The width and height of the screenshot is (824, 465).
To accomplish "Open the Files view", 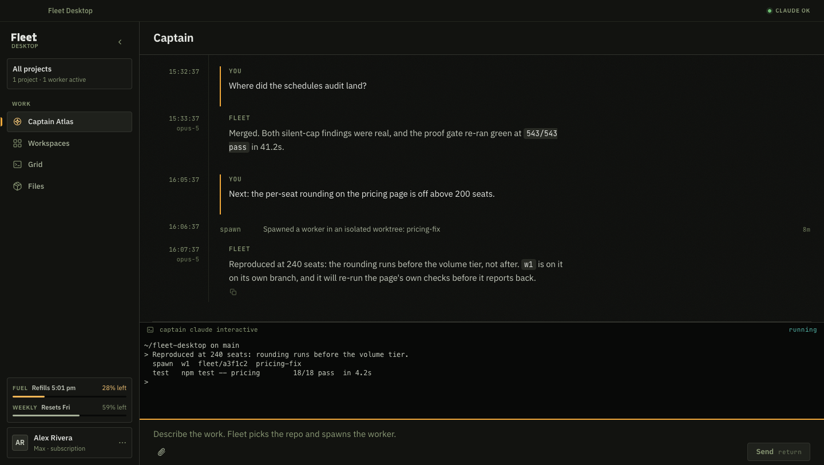I will click(69, 186).
